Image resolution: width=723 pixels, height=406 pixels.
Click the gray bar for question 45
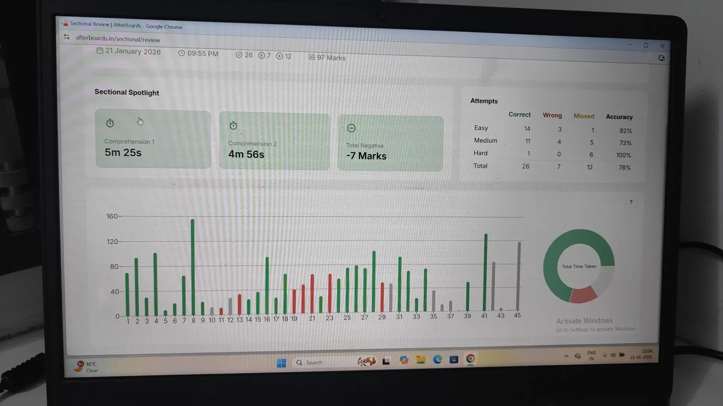pyautogui.click(x=519, y=276)
